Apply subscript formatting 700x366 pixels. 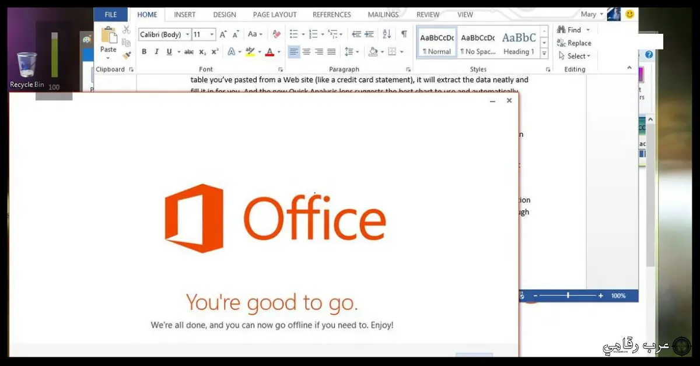[x=202, y=52]
